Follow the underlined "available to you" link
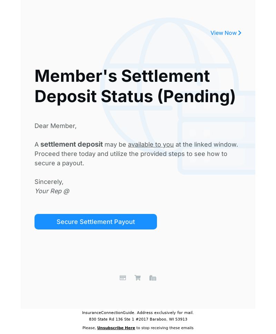The image size is (276, 334). (151, 145)
